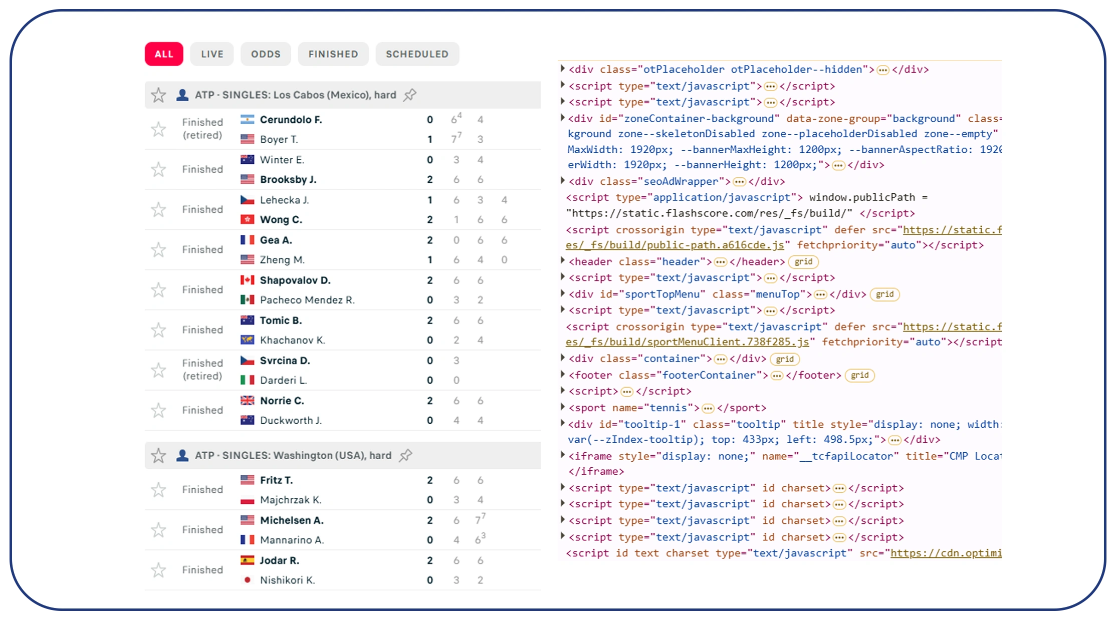
Task: Click Poland flag beside Majchrzak K.
Action: click(247, 499)
